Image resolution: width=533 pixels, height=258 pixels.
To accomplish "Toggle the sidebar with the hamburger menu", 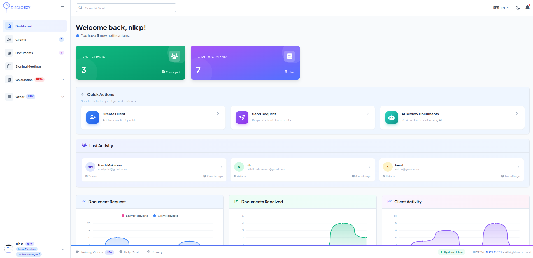I will pyautogui.click(x=63, y=8).
